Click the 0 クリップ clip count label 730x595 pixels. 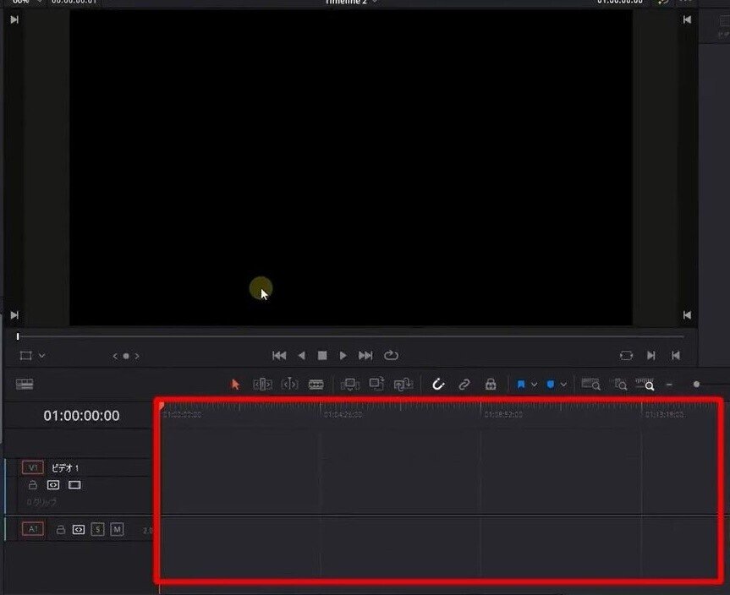(x=41, y=502)
